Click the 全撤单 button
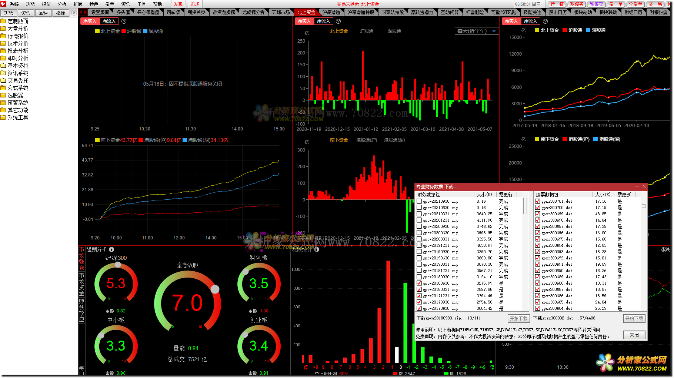Screen dimensions: 674x378 (635, 4)
